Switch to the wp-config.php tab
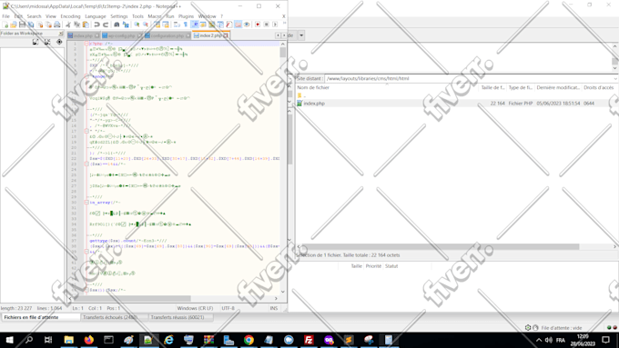619x348 pixels. click(x=122, y=35)
